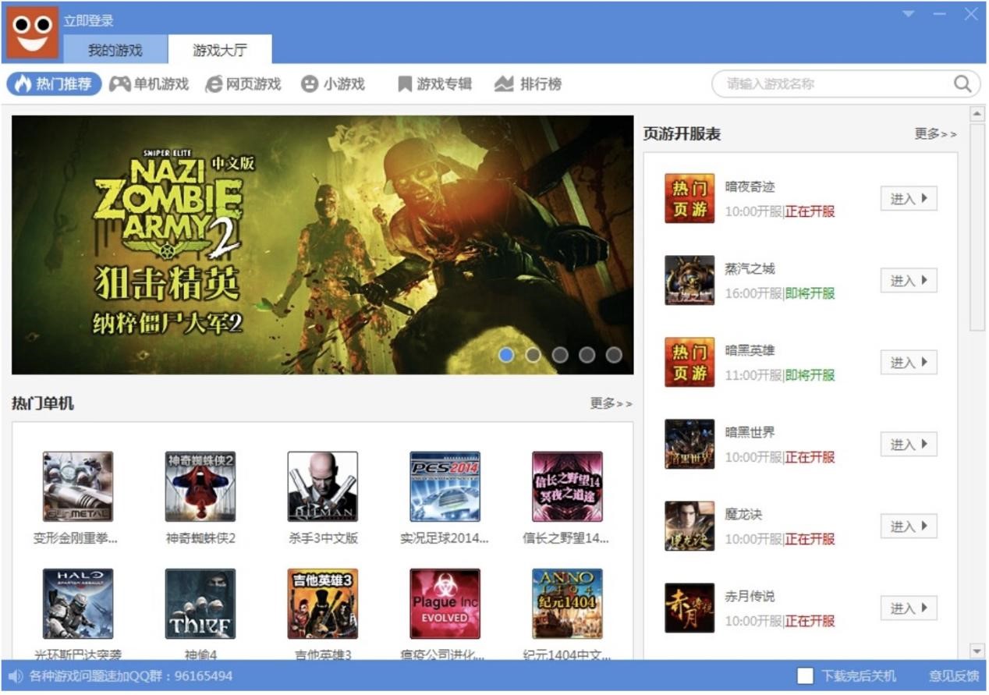This screenshot has height=695, width=989.
Task: Click 更多 next to 热门单机
Action: tap(611, 403)
